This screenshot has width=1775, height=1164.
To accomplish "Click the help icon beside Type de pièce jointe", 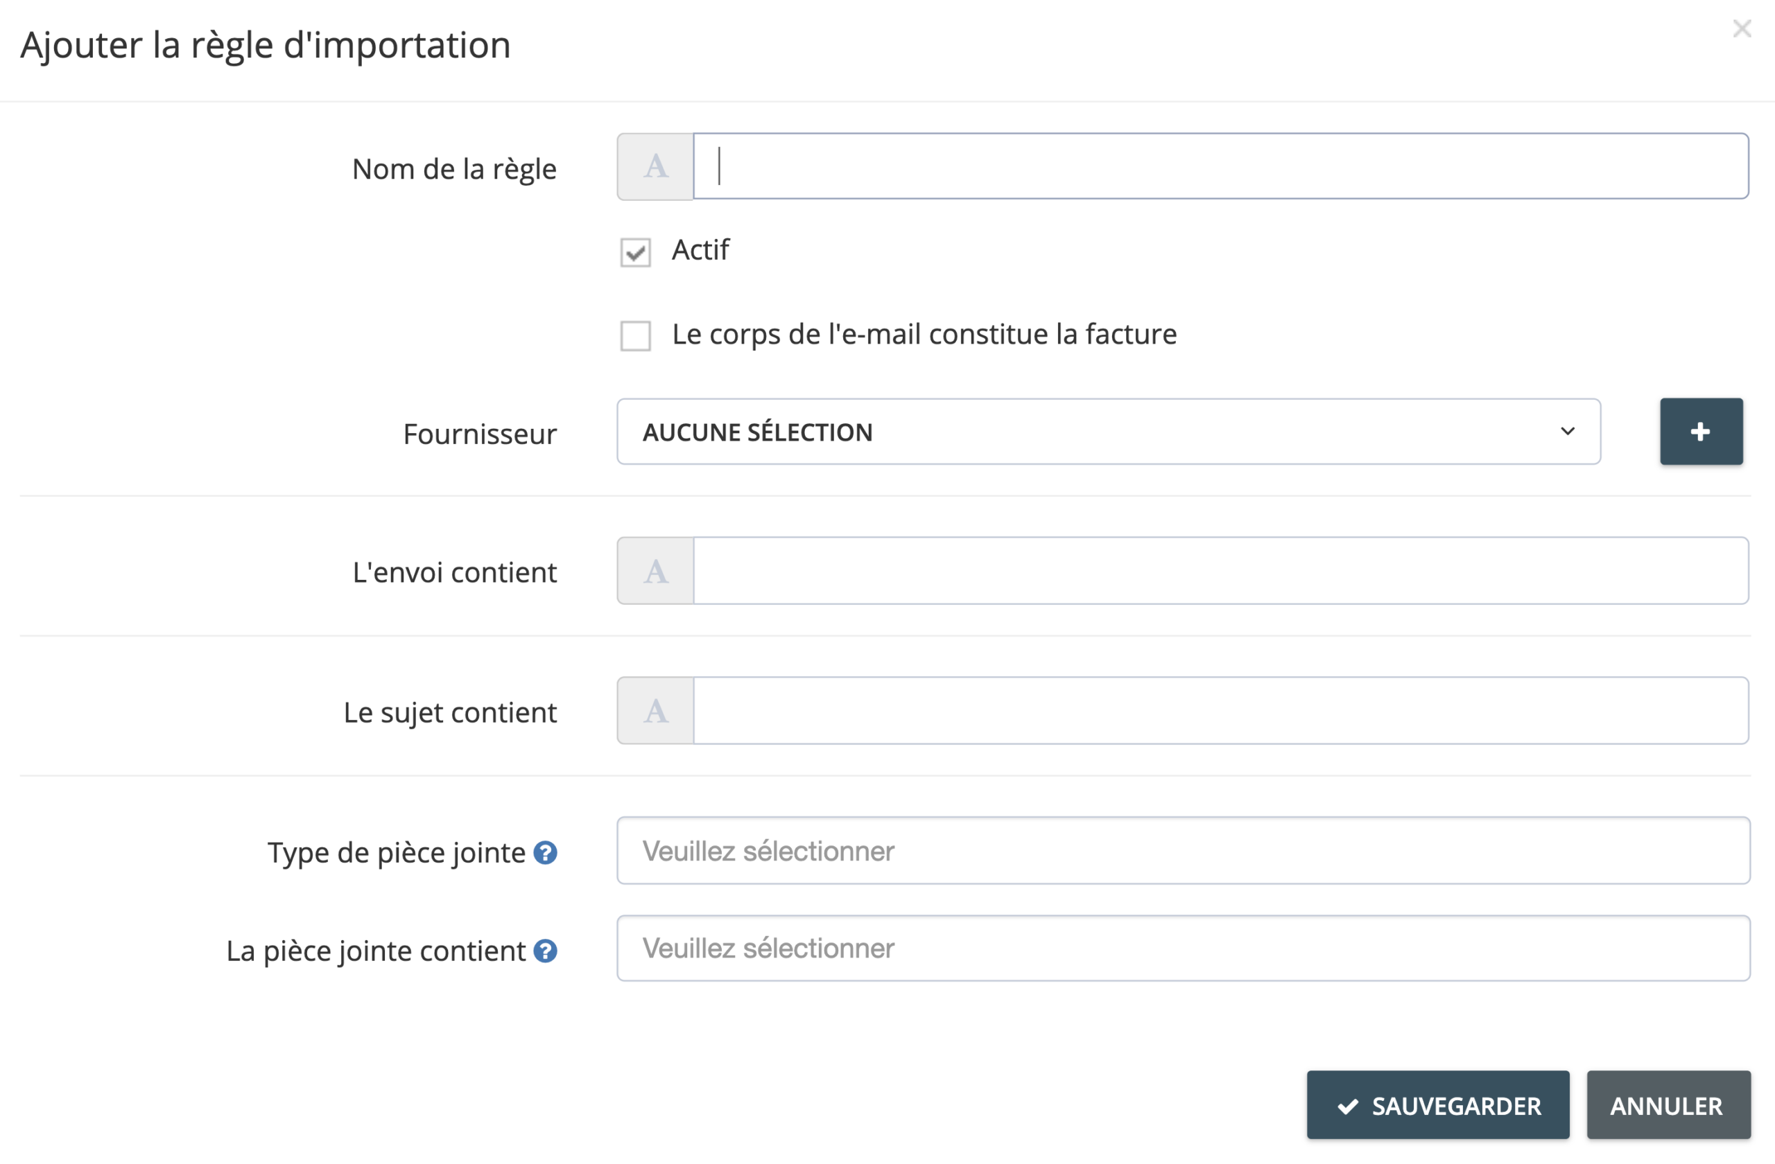I will point(545,852).
